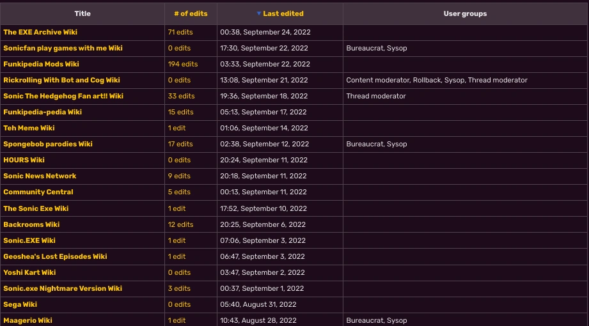The image size is (589, 326).
Task: Open Geoshea's Lost Episodes Wiki
Action: coord(55,256)
